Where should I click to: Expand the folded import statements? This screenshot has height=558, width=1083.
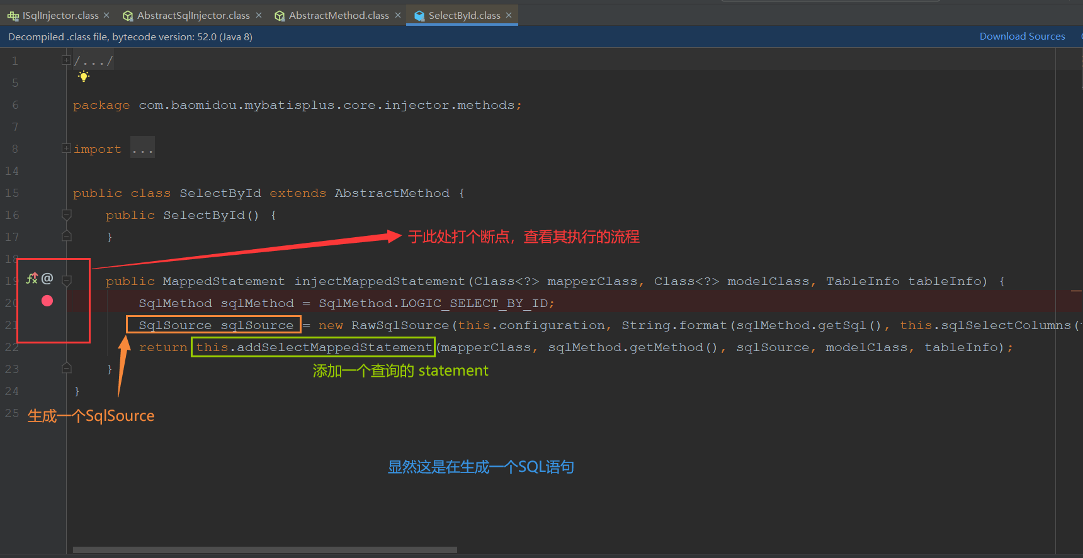[x=66, y=148]
